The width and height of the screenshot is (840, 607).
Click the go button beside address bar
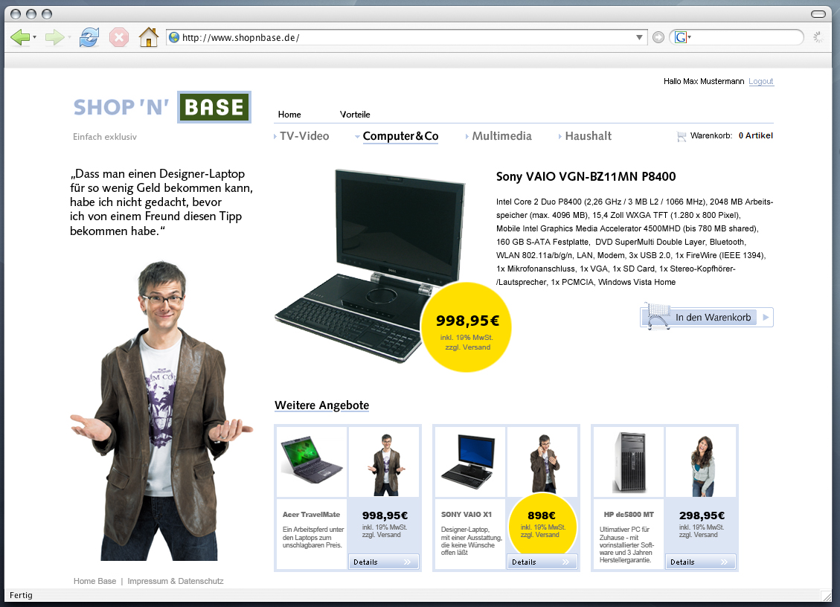point(658,37)
